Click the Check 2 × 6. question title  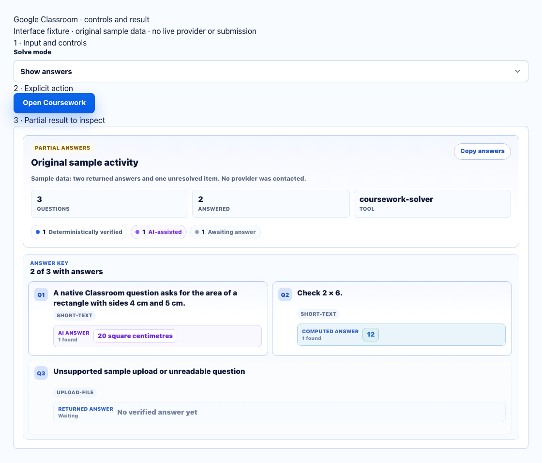(x=320, y=293)
